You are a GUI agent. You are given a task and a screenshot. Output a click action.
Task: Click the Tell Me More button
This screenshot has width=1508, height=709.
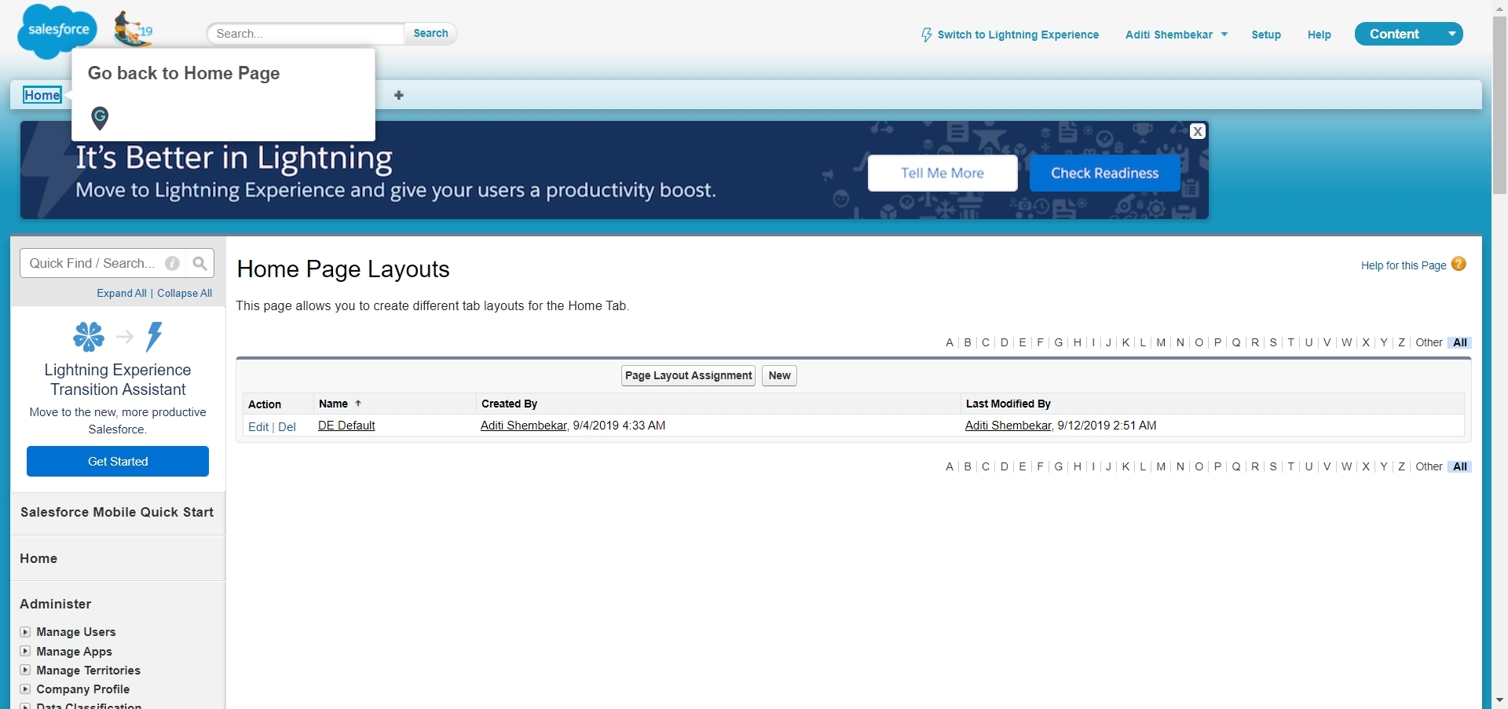tap(942, 173)
